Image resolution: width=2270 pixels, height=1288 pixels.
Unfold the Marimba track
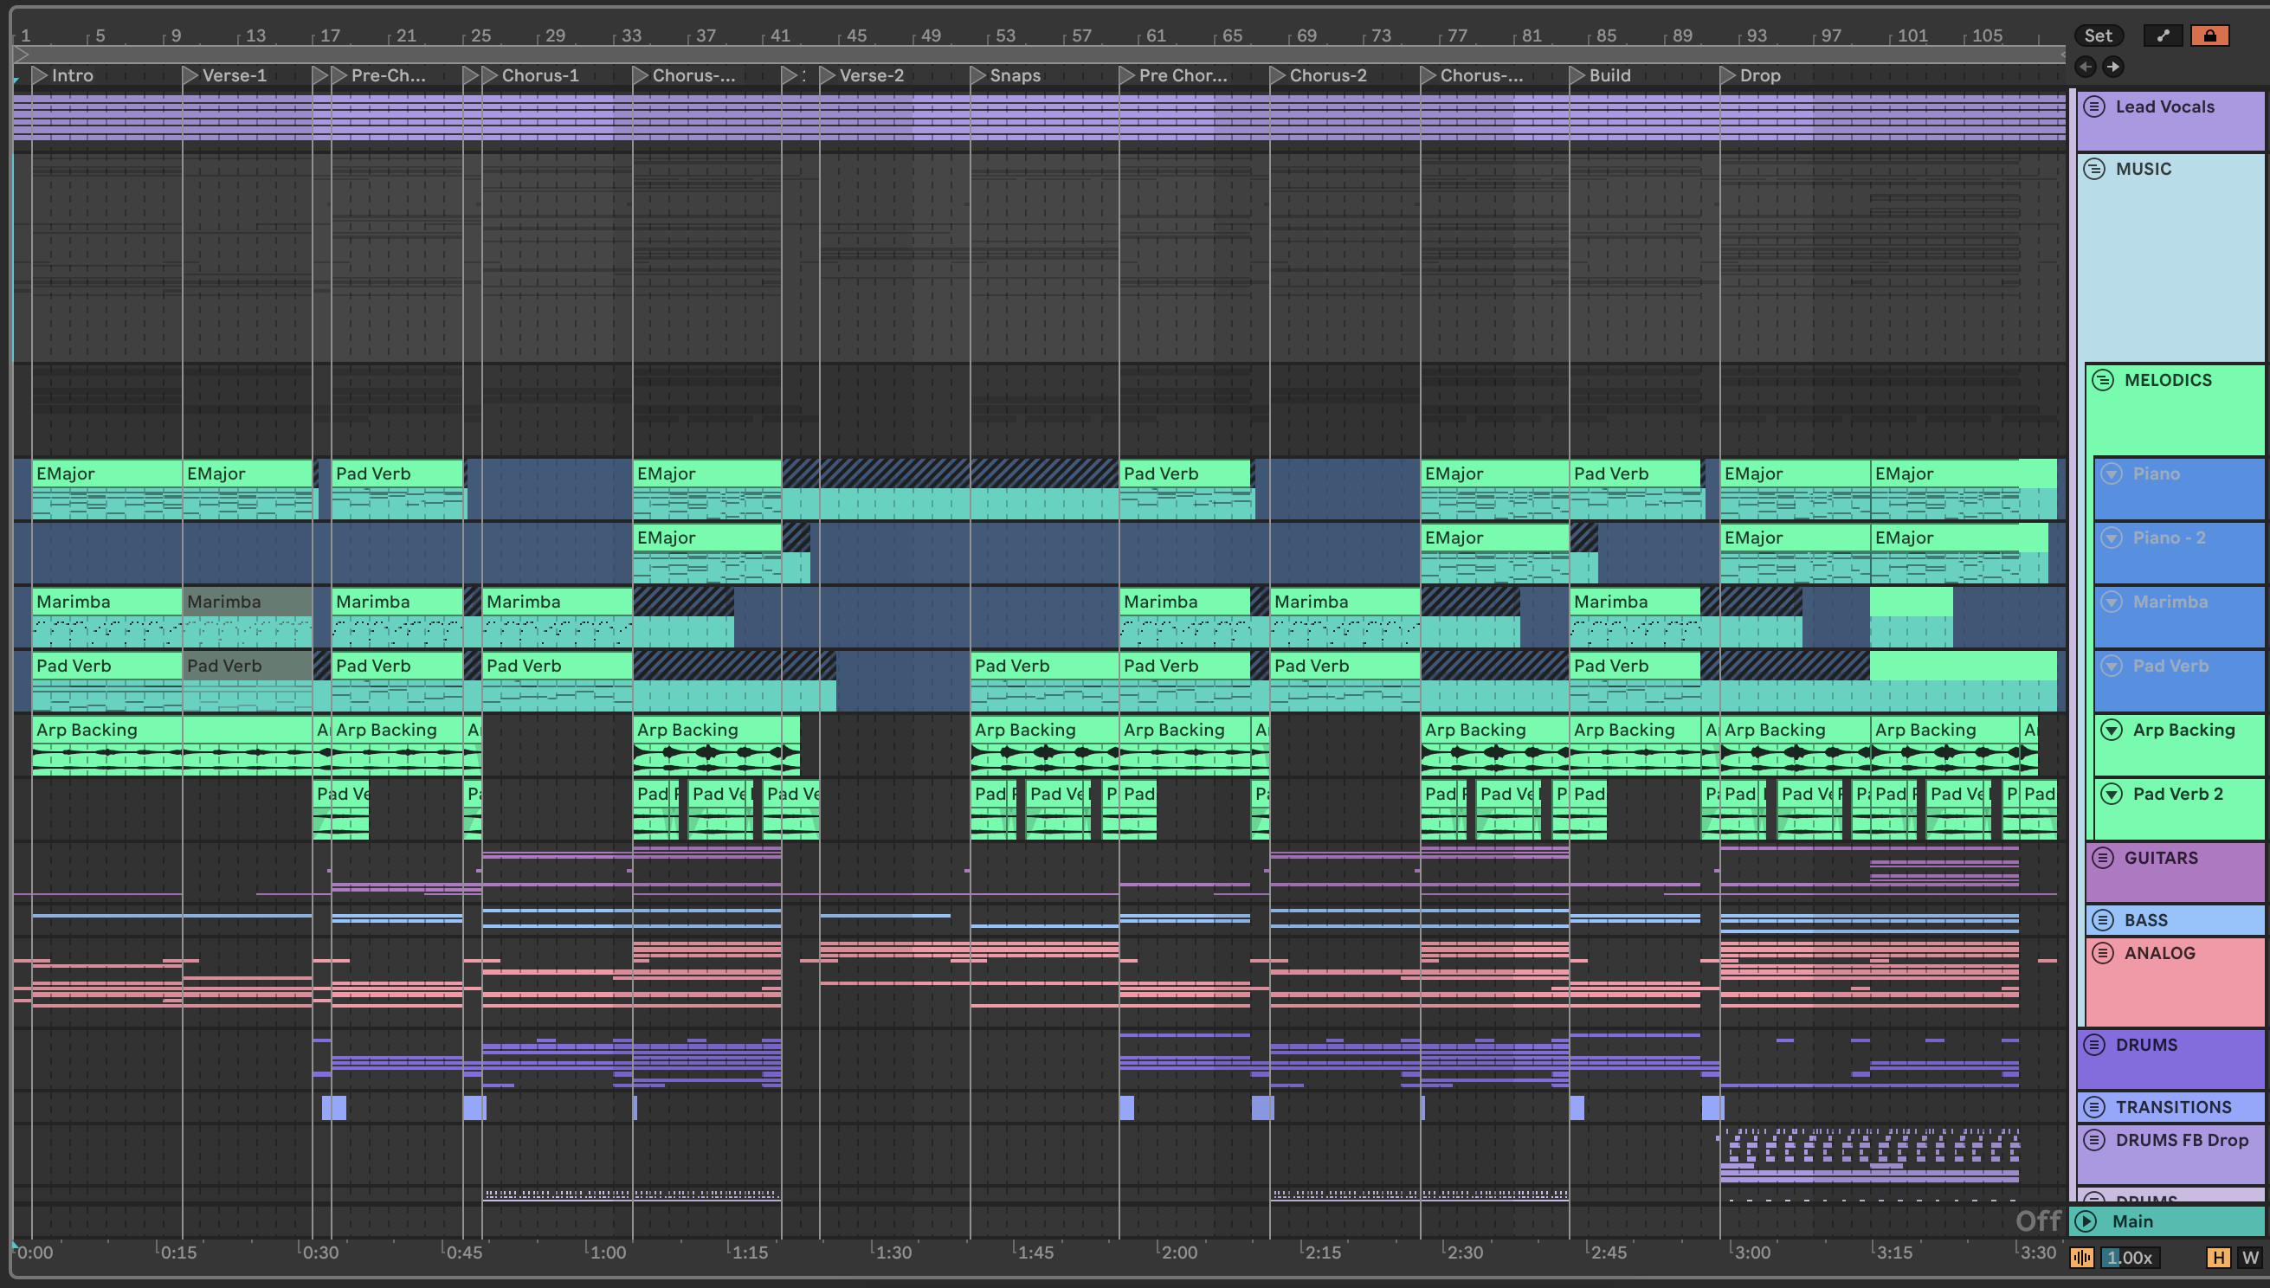pos(2112,602)
